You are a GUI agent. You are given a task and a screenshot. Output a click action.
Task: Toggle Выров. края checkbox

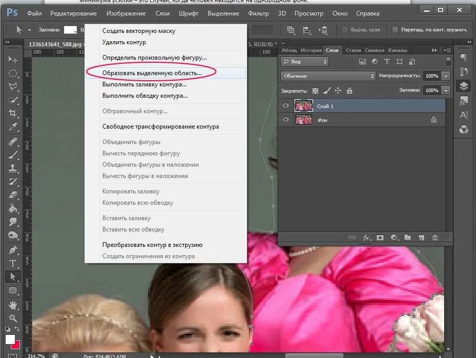click(344, 30)
